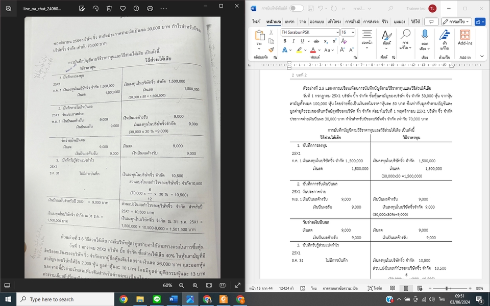
Task: Copy selection in Word clipboard group
Action: [x=271, y=41]
